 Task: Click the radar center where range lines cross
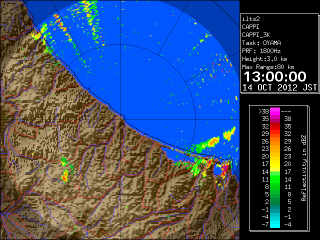point(120,119)
